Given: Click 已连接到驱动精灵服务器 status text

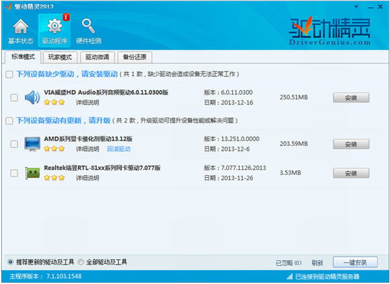Looking at the screenshot, I should pyautogui.click(x=328, y=277).
